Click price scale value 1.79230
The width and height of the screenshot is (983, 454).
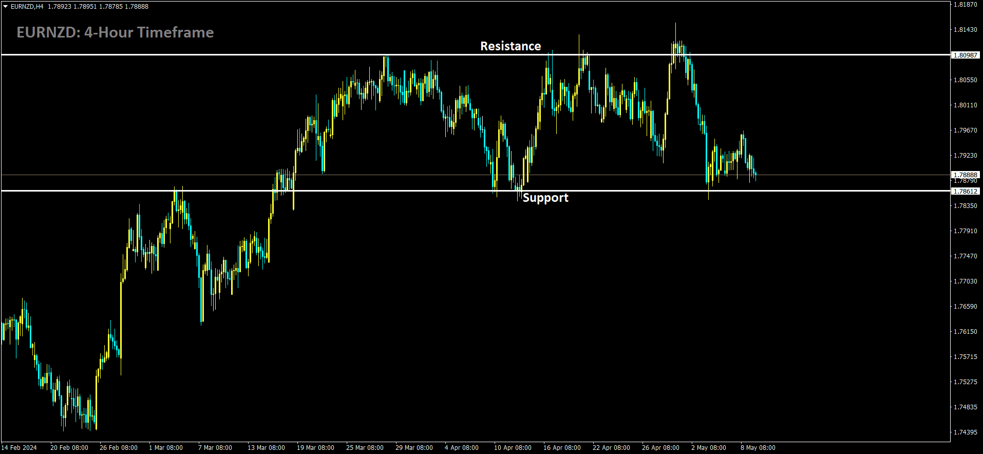click(966, 155)
